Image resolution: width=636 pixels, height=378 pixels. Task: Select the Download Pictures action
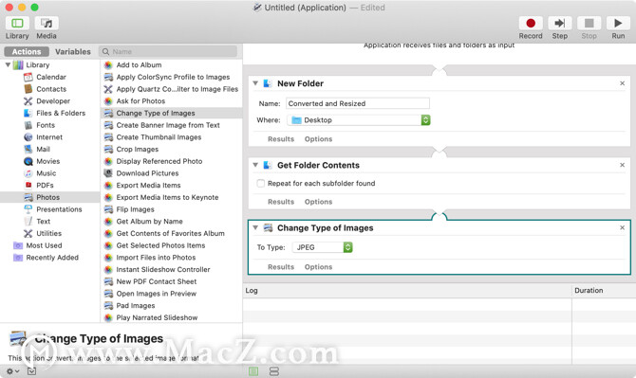click(x=148, y=173)
